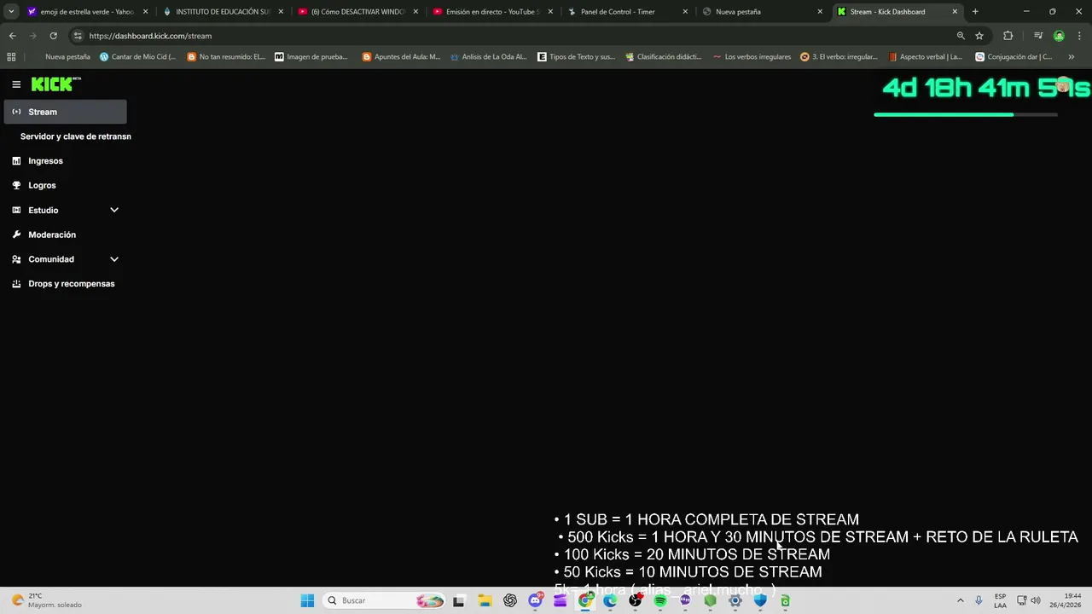
Task: Switch to Cómo DESACTIVAR WINDOWS tab
Action: click(x=357, y=12)
